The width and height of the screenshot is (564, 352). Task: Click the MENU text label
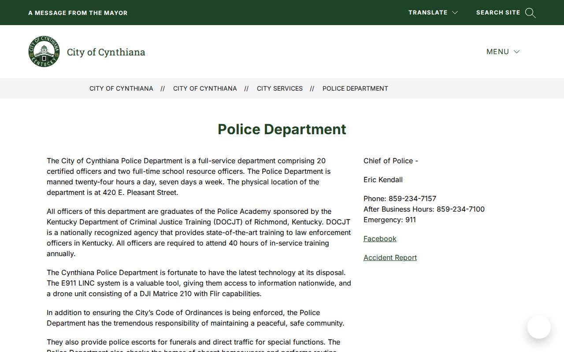click(497, 51)
